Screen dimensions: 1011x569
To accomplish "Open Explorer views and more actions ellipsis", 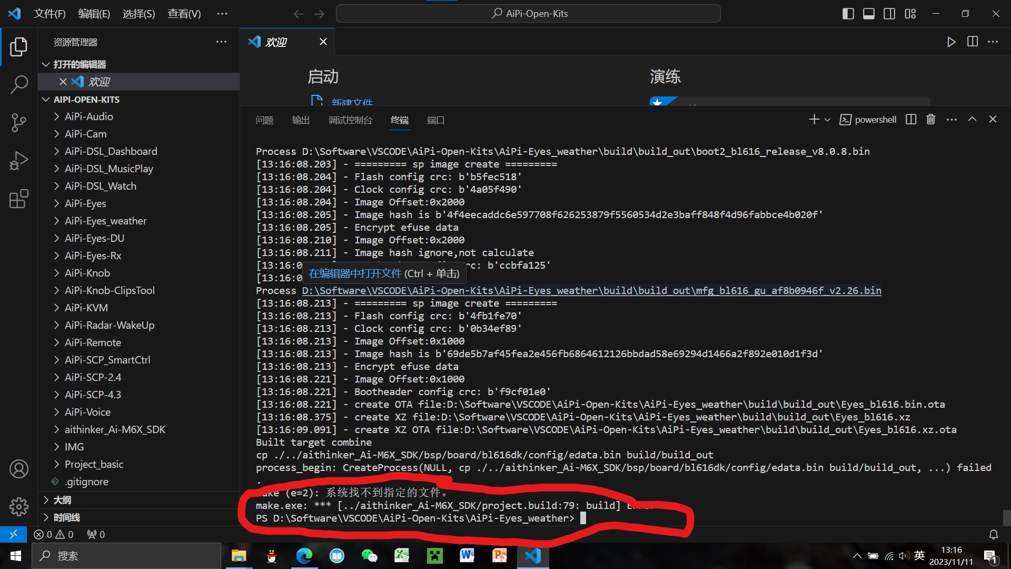I will 221,42.
